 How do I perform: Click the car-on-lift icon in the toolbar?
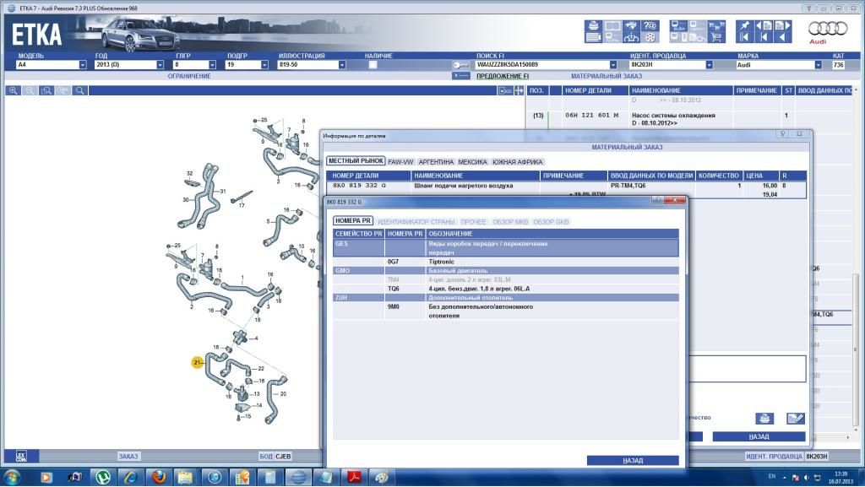631,37
